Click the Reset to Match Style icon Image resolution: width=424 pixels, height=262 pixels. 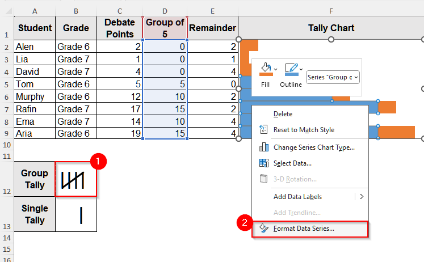[263, 130]
